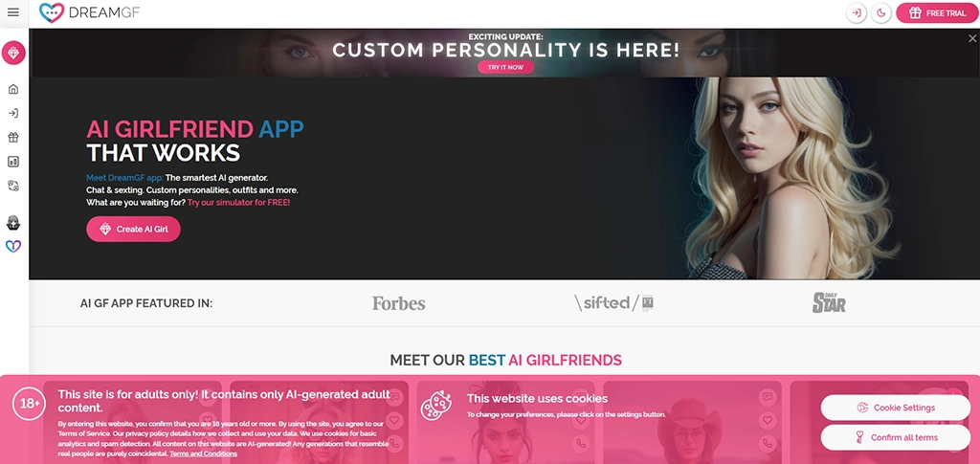Click the Forbes logo
This screenshot has height=464, width=980.
click(x=399, y=303)
